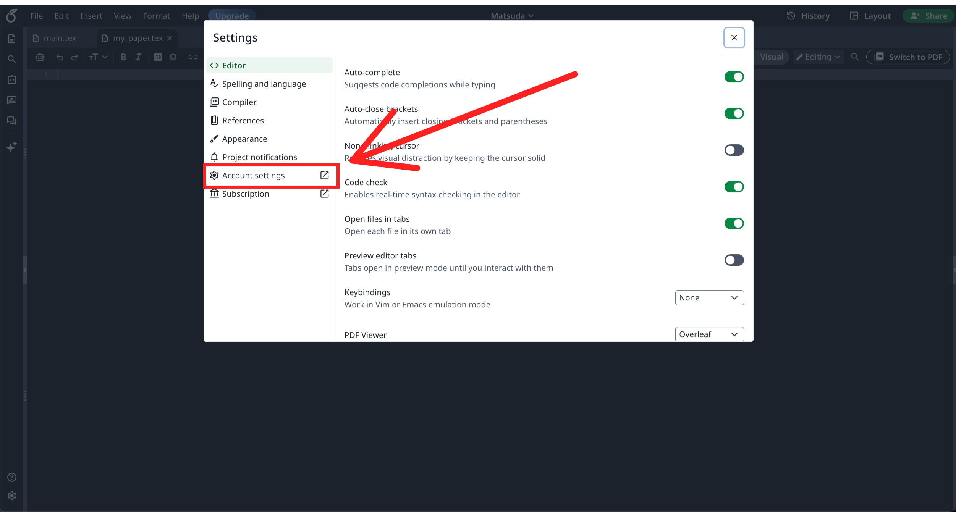Viewport: 956px width, 512px height.
Task: Enable the Non-blinking cursor toggle
Action: tap(734, 150)
